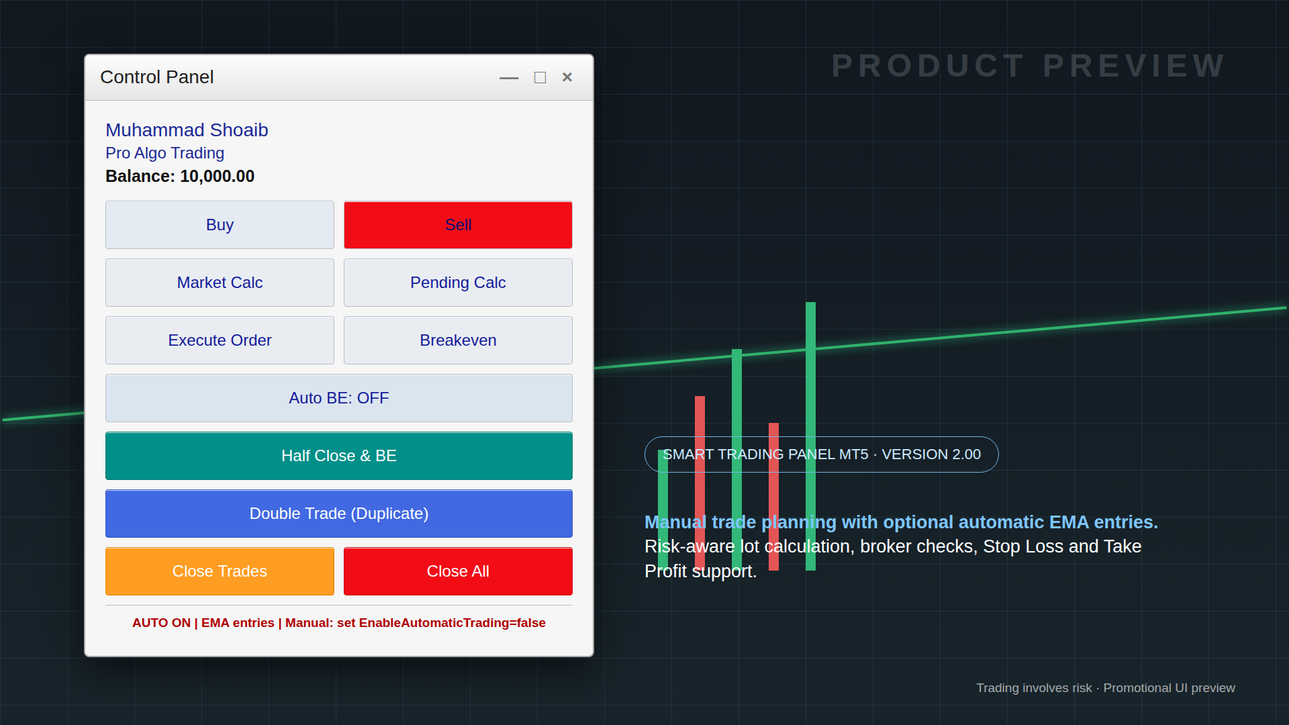Viewport: 1289px width, 725px height.
Task: Click the orange Close Trades button
Action: 220,571
